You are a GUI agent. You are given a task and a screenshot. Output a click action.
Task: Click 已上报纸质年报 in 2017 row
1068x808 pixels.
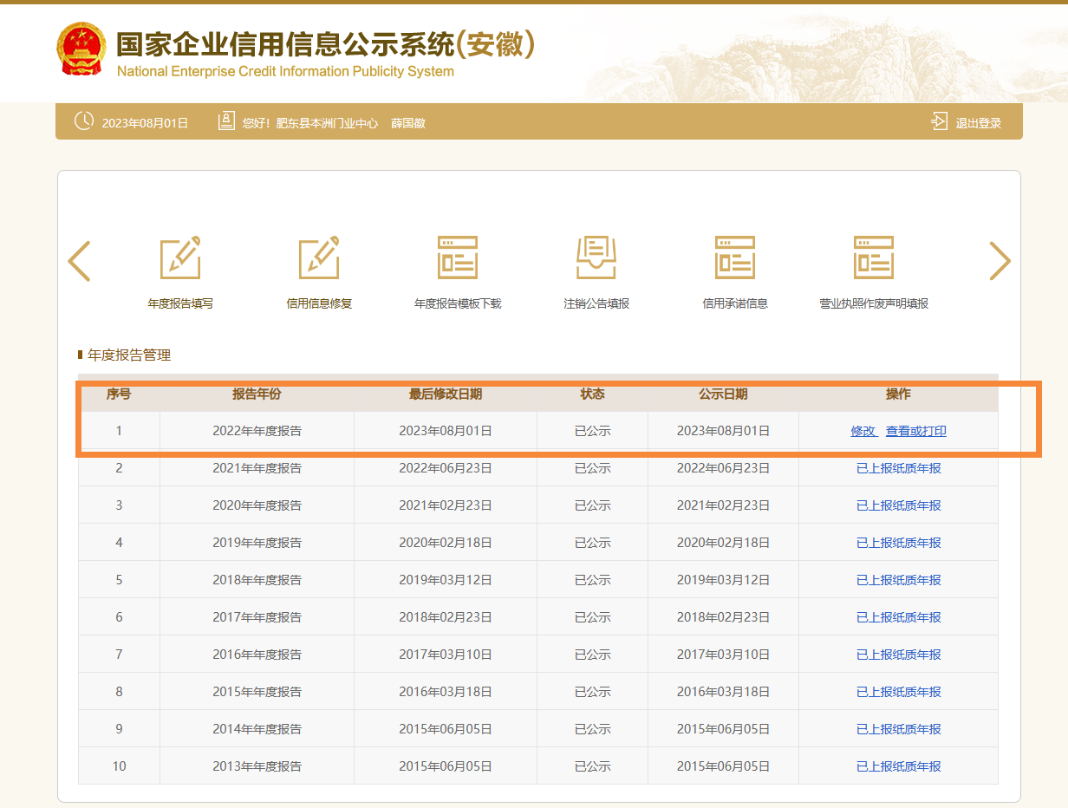[x=899, y=617]
